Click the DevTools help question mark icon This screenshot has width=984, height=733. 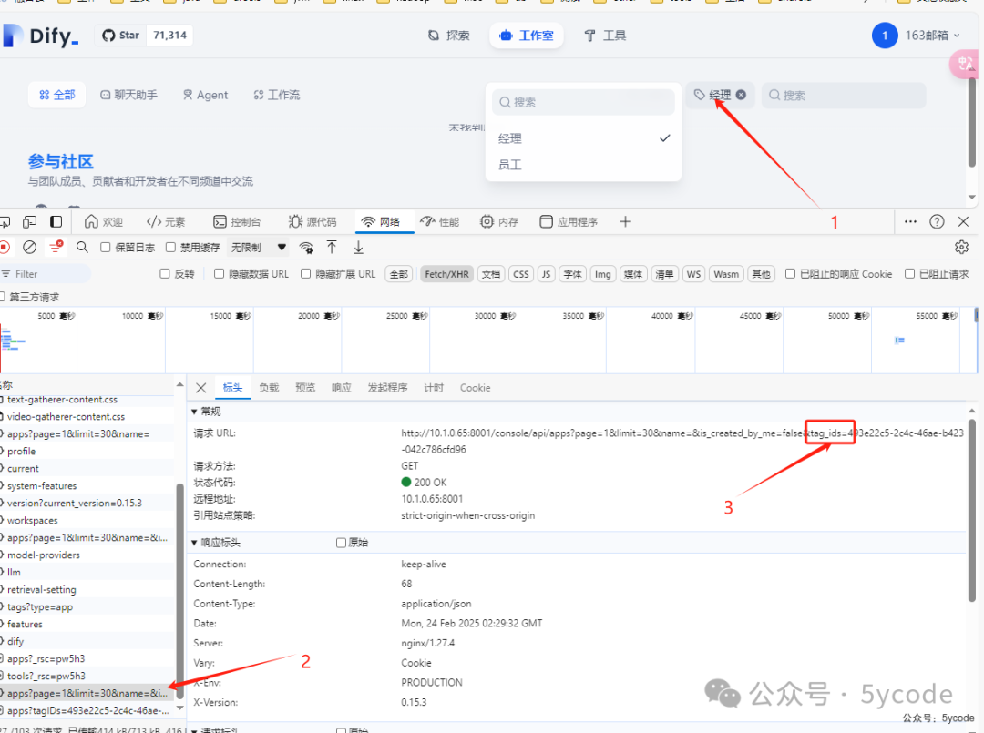[937, 221]
